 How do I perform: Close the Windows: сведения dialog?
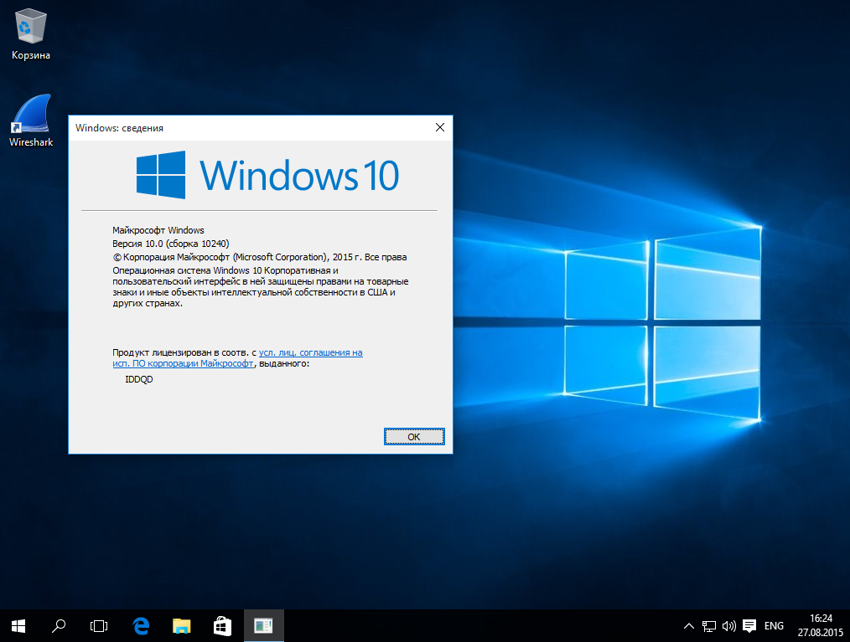439,127
